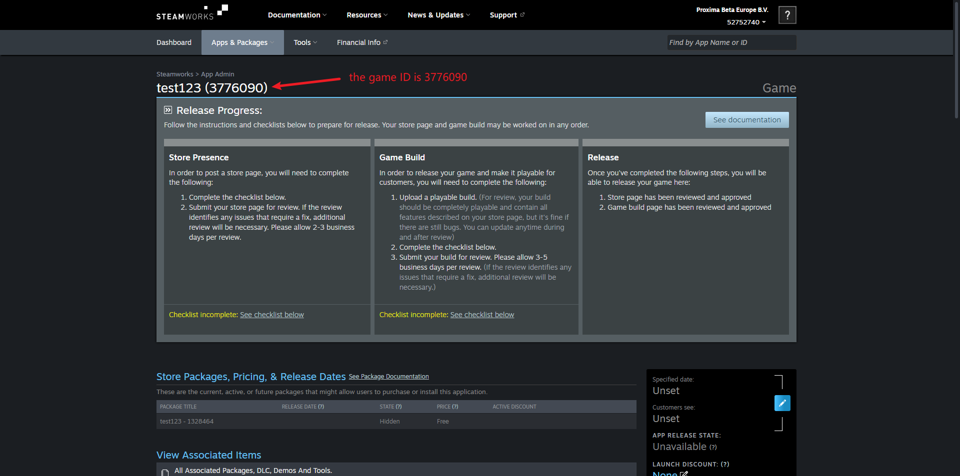Click the Release Date column help icon

[x=321, y=407]
